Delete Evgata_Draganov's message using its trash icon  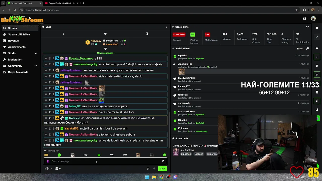pos(46,59)
